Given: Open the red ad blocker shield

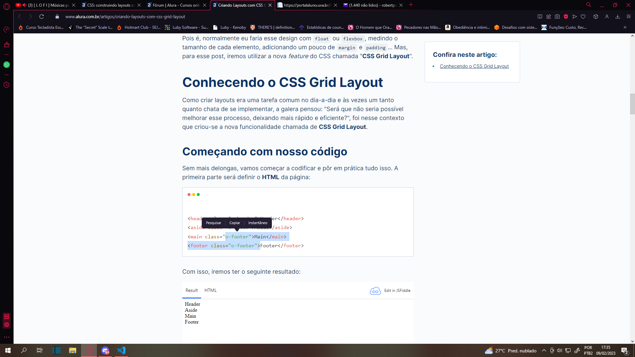Looking at the screenshot, I should pos(566,17).
